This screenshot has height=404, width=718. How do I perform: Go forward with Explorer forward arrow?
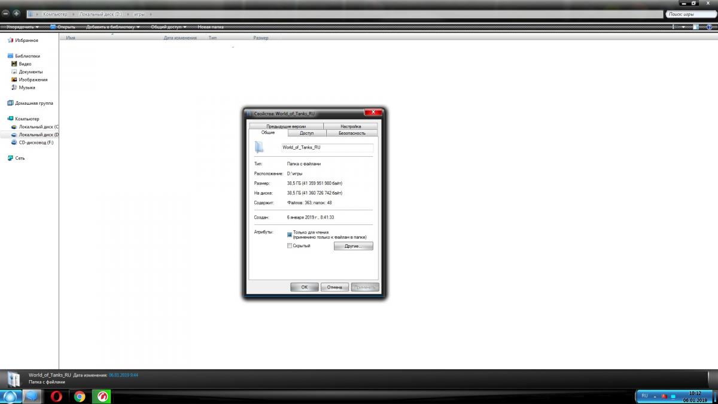pos(16,13)
